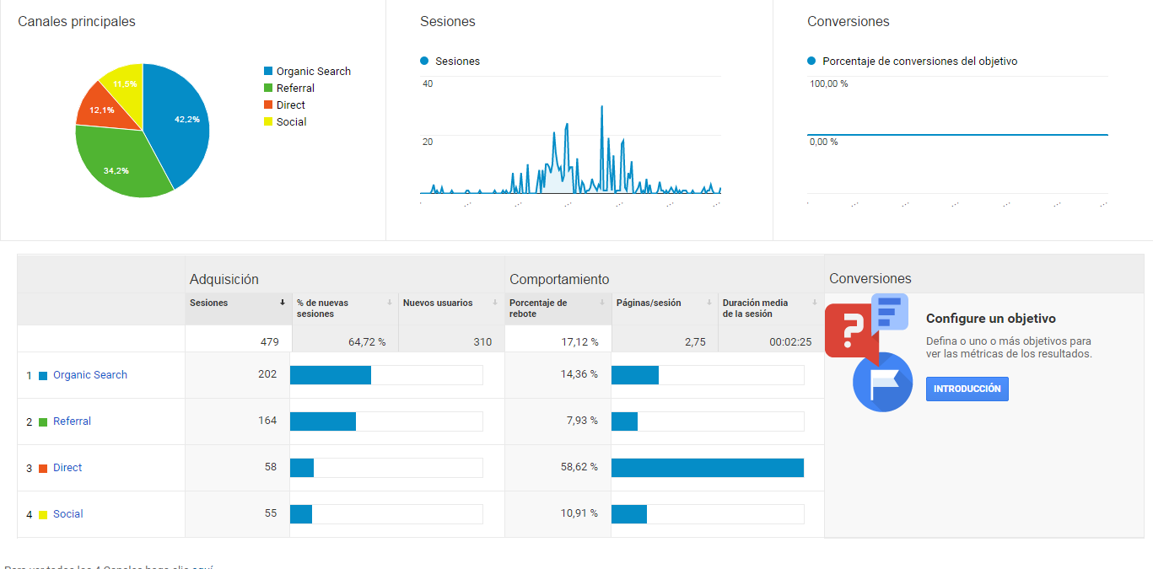Click the INTRODUCCIÓN button
This screenshot has width=1153, height=569.
[967, 389]
